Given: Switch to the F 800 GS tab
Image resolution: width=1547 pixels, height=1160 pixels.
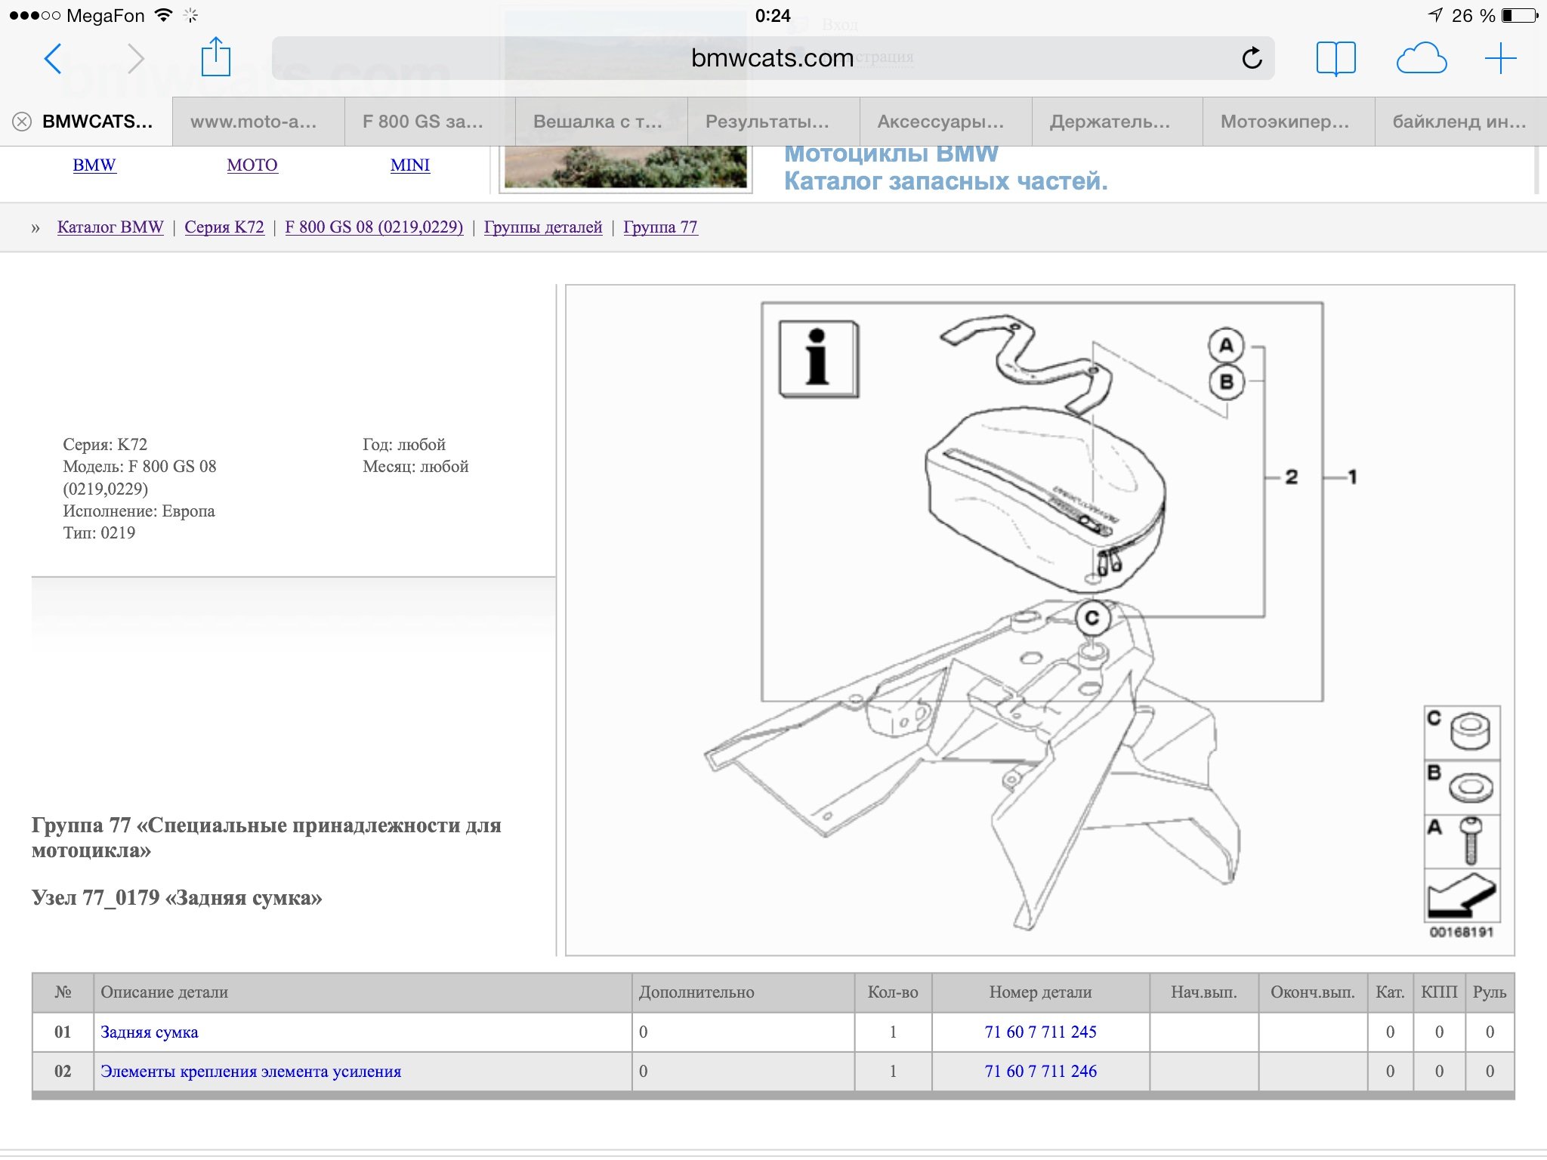Looking at the screenshot, I should click(x=423, y=122).
